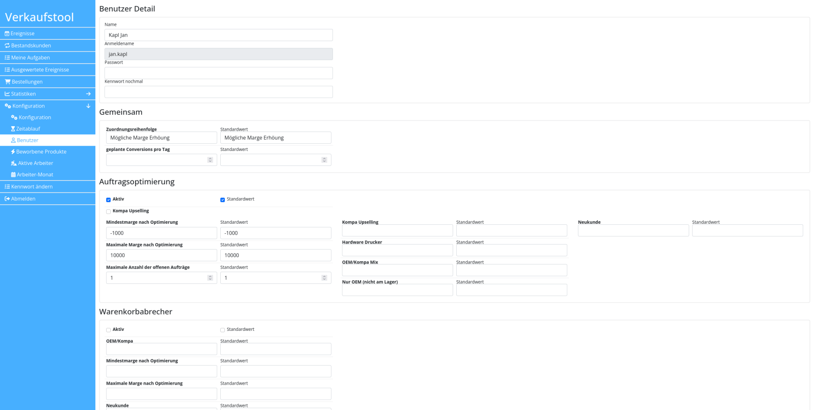814x410 pixels.
Task: Go to Ausgewertete Ereignisse menu item
Action: click(40, 70)
